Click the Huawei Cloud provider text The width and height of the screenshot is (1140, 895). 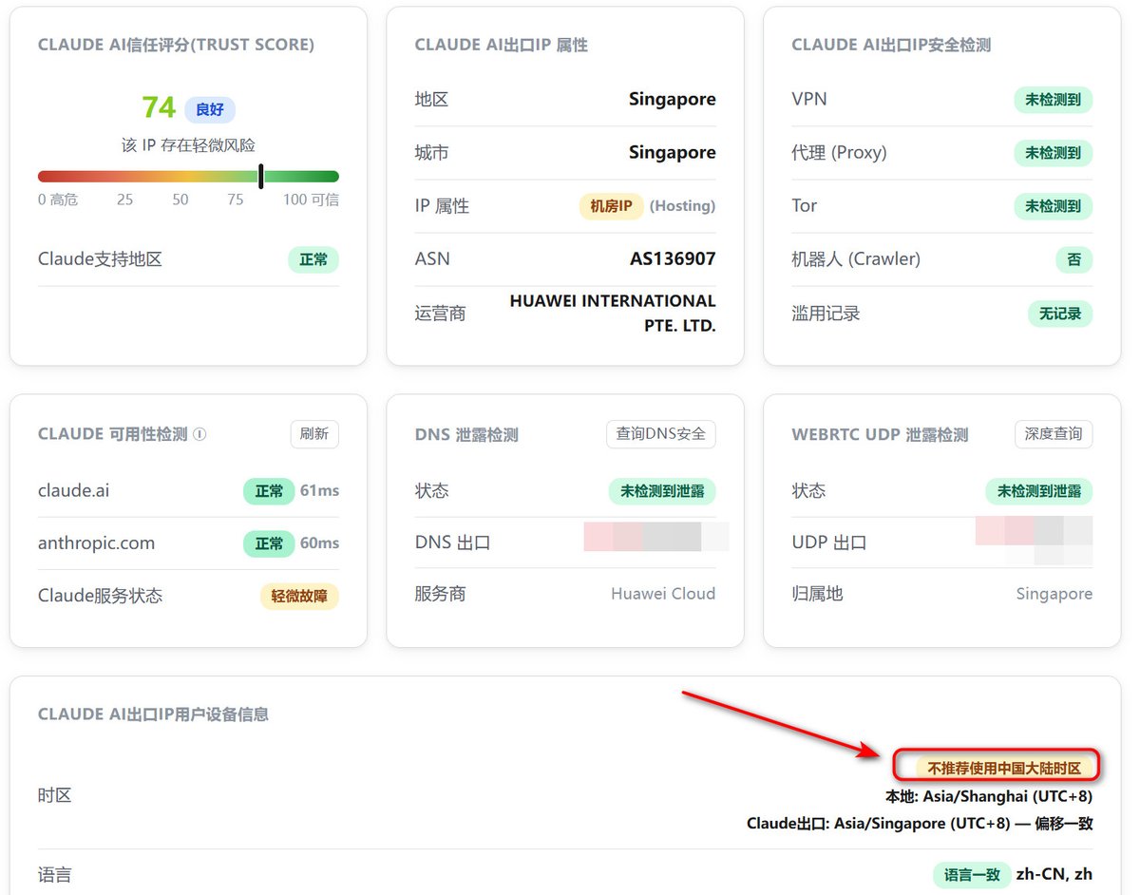tap(663, 594)
